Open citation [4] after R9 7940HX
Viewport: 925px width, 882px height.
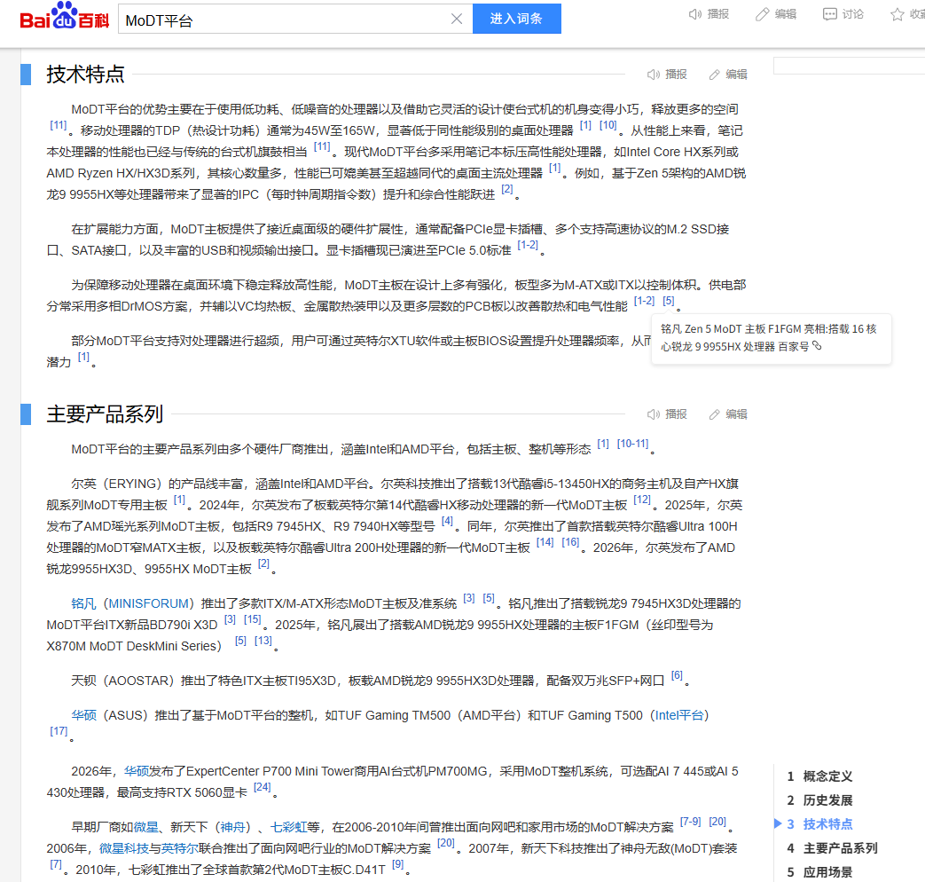point(447,521)
